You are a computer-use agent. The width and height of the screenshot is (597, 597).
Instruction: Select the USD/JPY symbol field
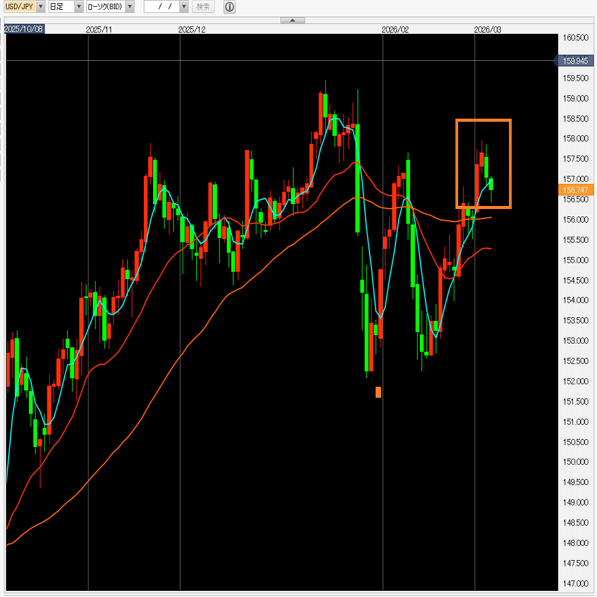click(x=20, y=7)
